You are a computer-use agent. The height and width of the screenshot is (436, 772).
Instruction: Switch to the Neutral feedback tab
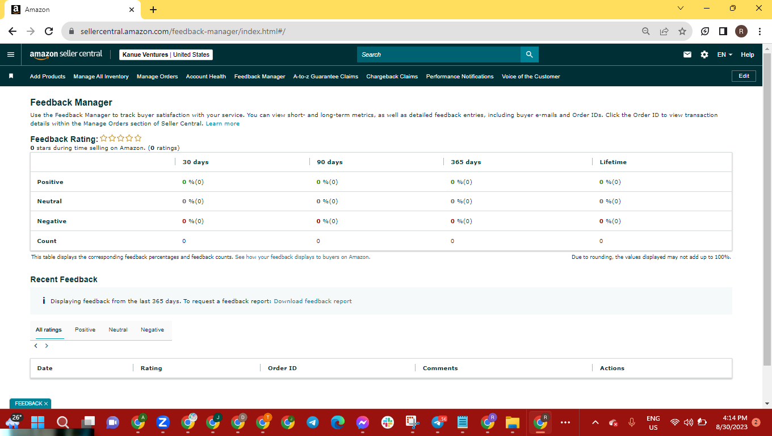118,330
